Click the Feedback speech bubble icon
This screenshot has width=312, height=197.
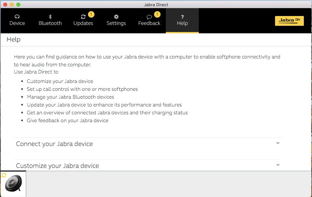pyautogui.click(x=149, y=17)
